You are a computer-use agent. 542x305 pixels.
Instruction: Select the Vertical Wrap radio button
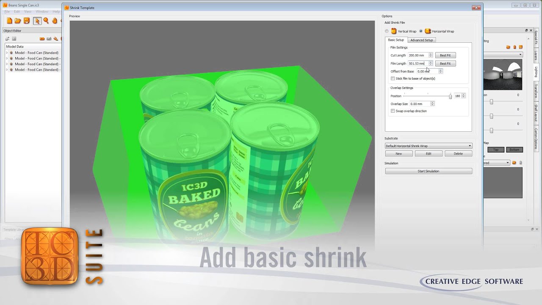(387, 31)
